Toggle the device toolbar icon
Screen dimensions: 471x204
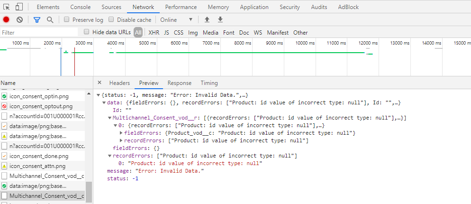pos(19,7)
